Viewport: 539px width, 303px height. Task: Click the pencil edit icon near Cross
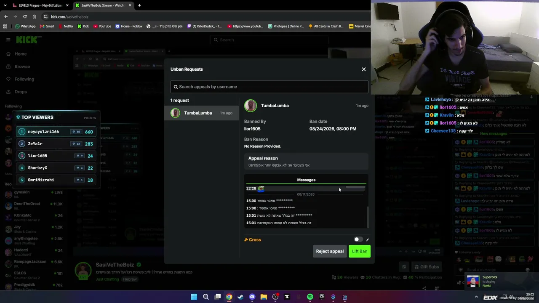[x=367, y=240]
